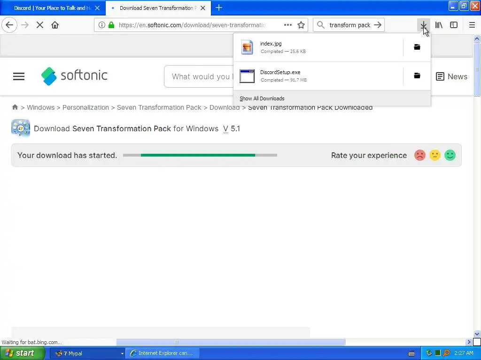The width and height of the screenshot is (481, 360).
Task: Click the orange magnifier tray icon
Action: [x=446, y=353]
